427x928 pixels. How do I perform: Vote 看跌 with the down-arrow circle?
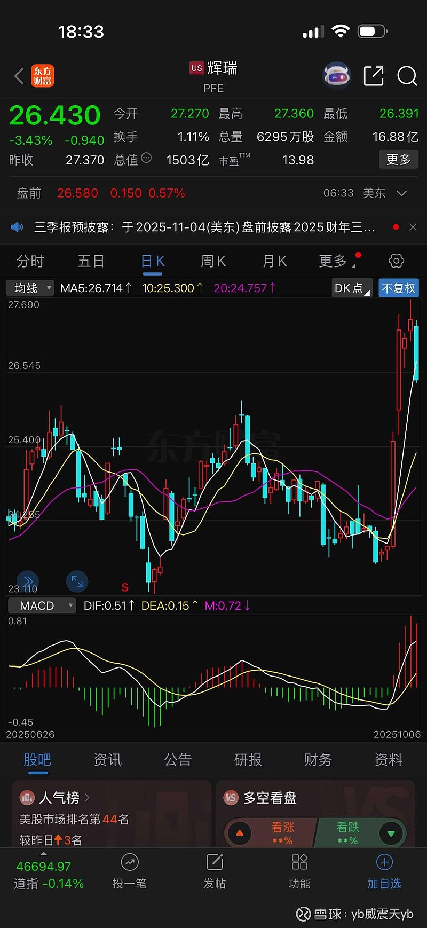coord(391,833)
